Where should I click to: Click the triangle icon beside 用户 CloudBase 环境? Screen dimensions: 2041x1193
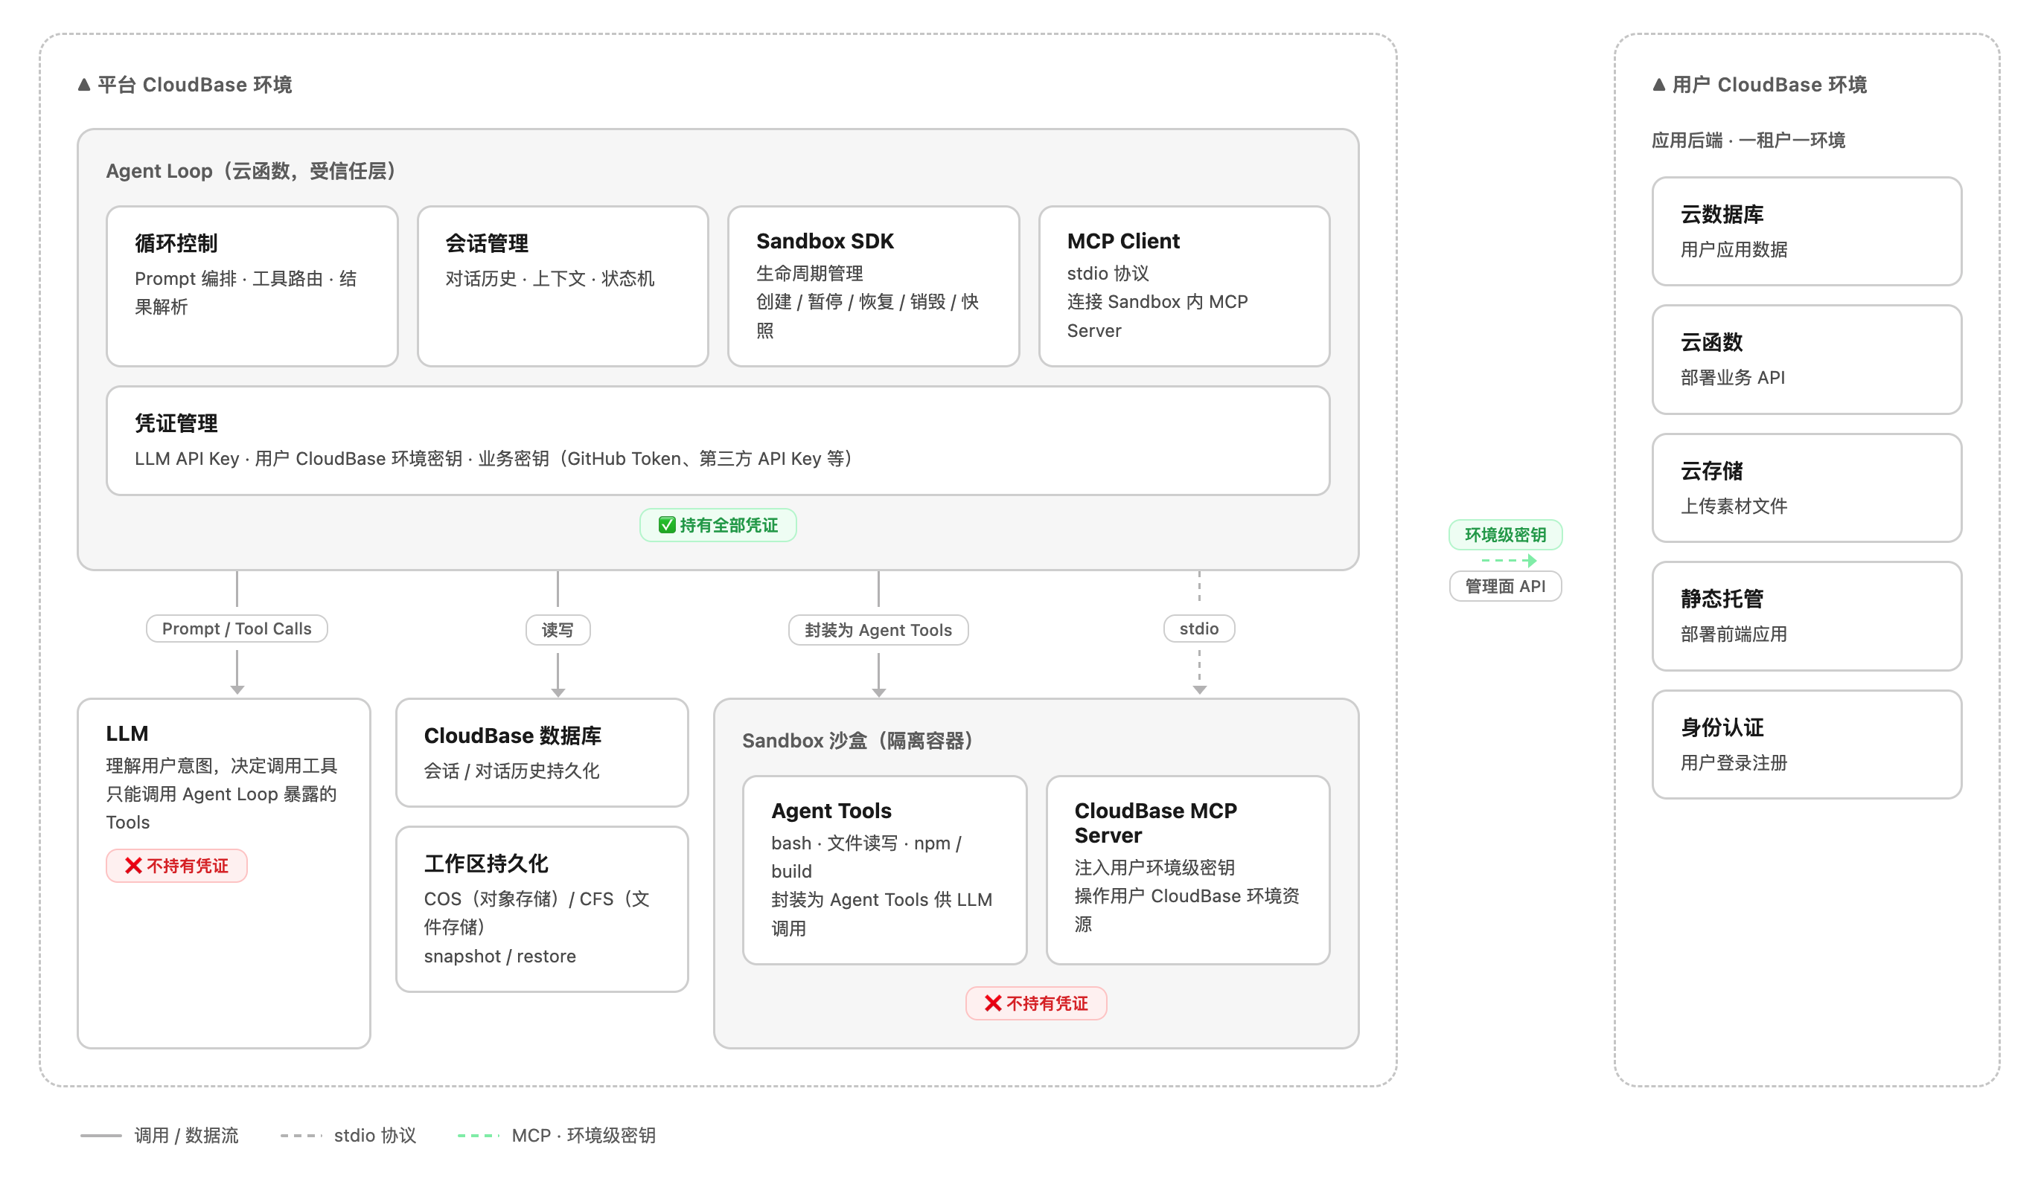click(x=1658, y=84)
